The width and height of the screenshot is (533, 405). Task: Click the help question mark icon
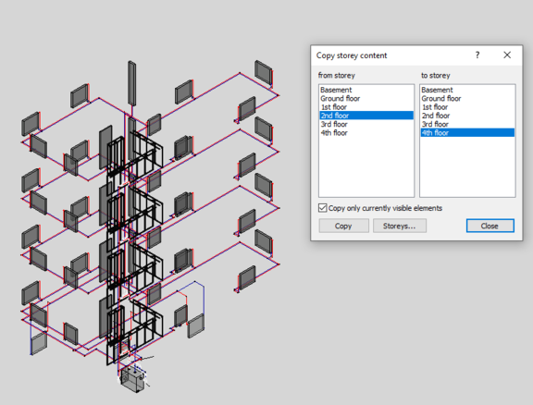[477, 55]
